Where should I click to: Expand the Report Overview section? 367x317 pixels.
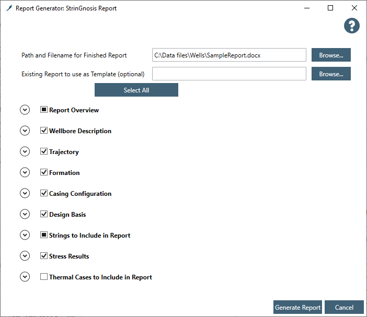coord(25,110)
